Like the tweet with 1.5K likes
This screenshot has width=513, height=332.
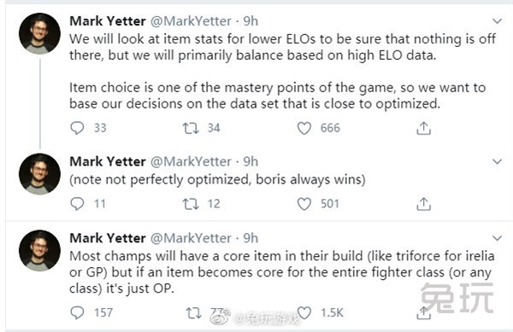tap(304, 312)
